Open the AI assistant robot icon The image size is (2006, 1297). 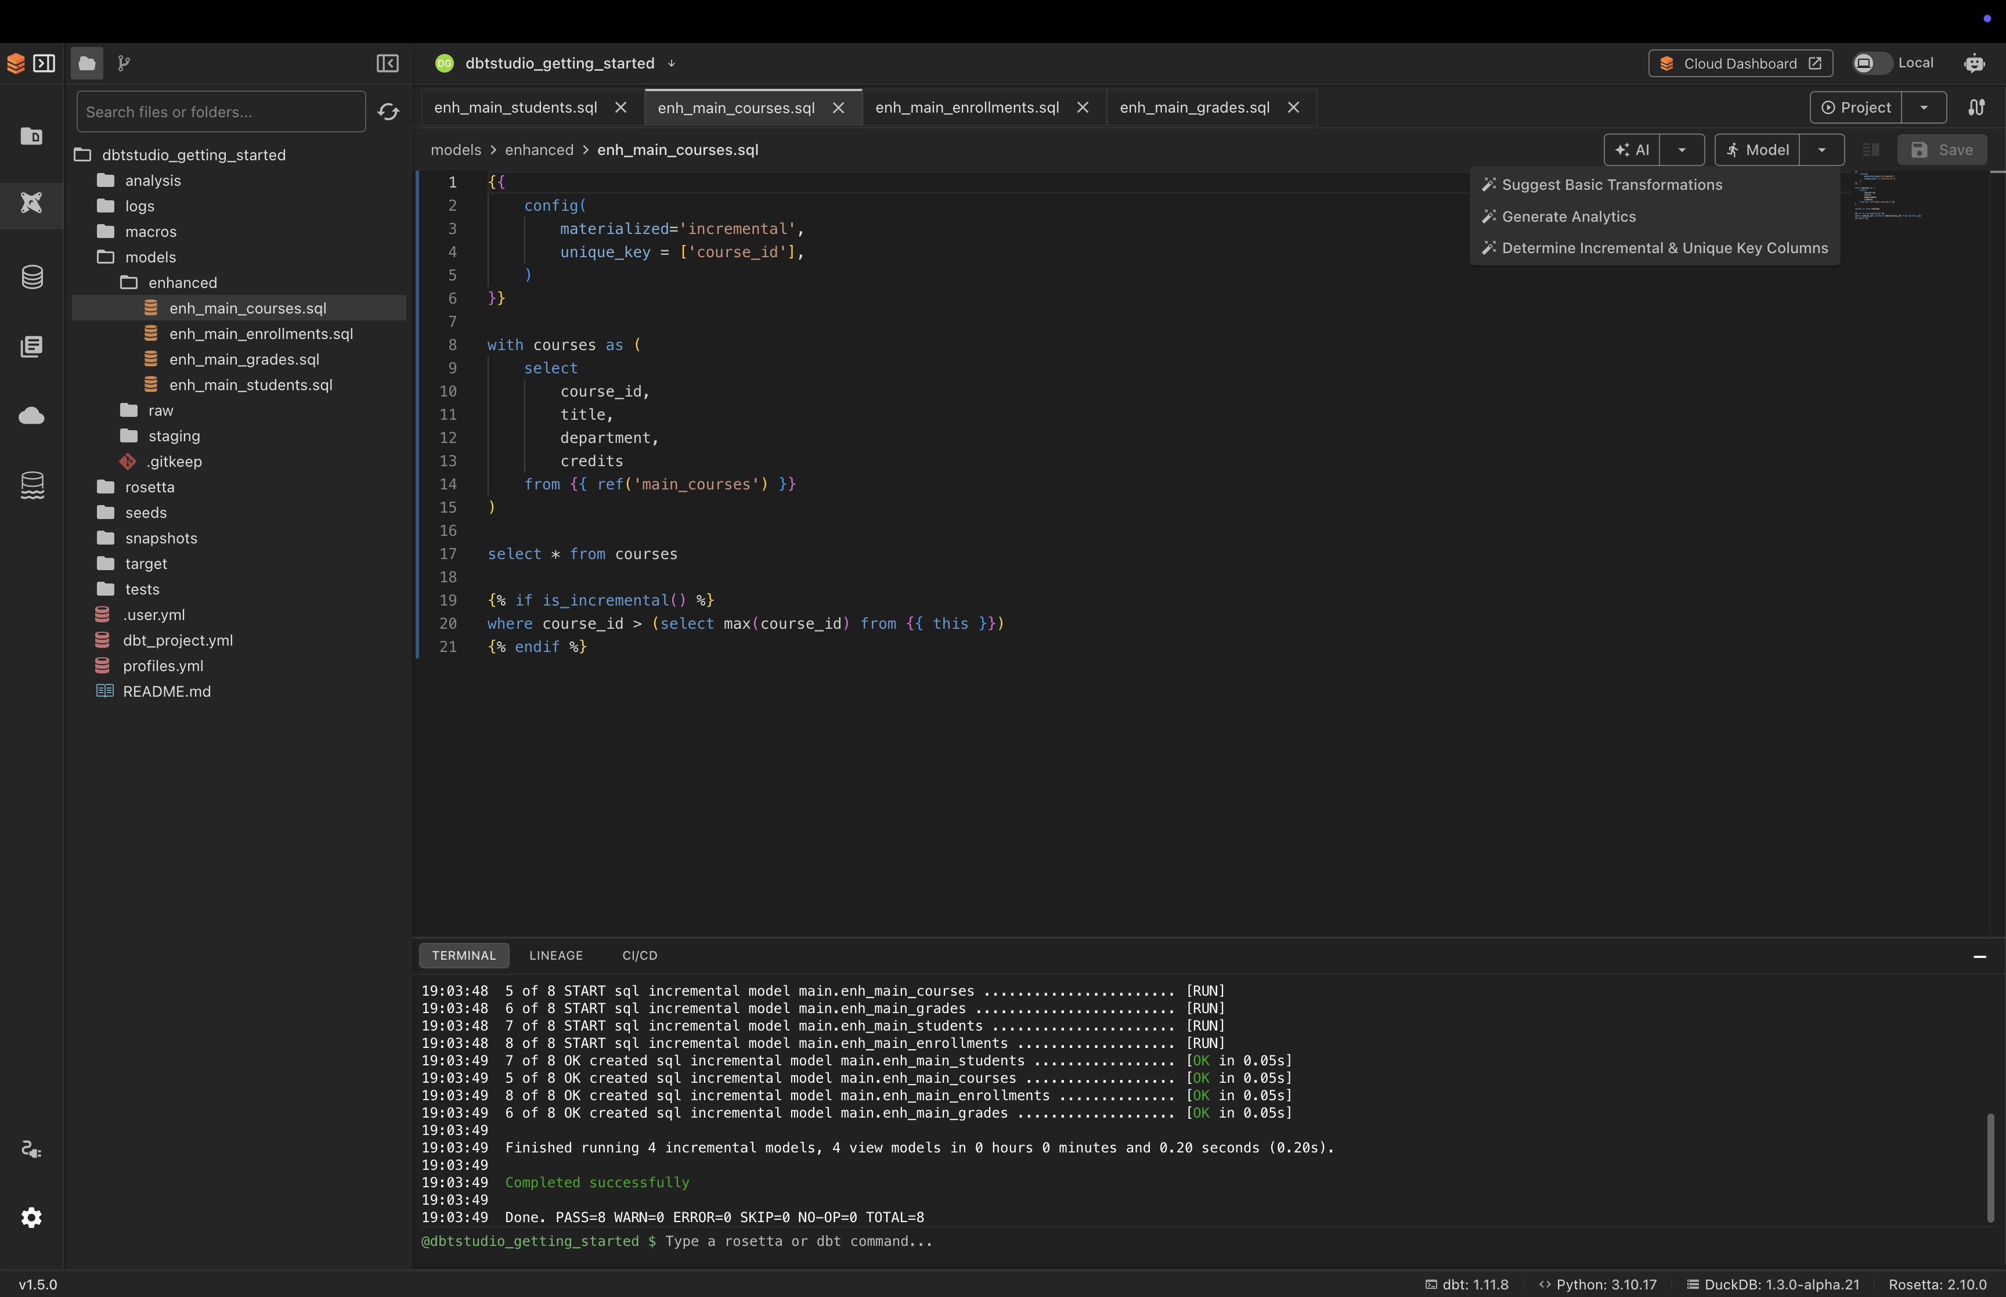click(1974, 63)
